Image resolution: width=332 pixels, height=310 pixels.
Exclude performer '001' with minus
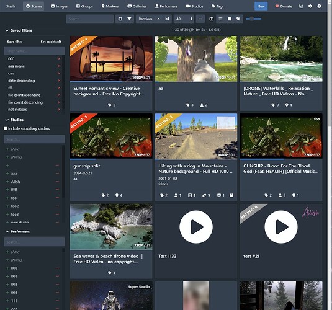click(57, 276)
